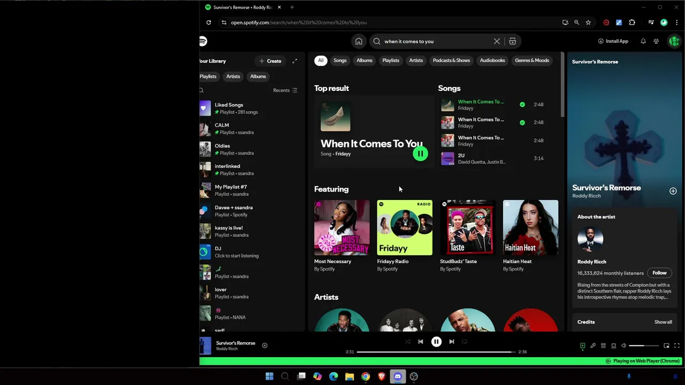The width and height of the screenshot is (685, 385).
Task: Open Roddy Ricch link in now-playing bar
Action: pyautogui.click(x=227, y=349)
